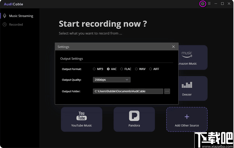
Task: Click the Output Settings heading
Action: coord(72,59)
